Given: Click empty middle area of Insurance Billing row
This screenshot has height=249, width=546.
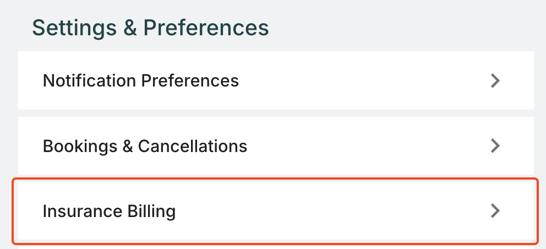Looking at the screenshot, I should click(x=330, y=210).
